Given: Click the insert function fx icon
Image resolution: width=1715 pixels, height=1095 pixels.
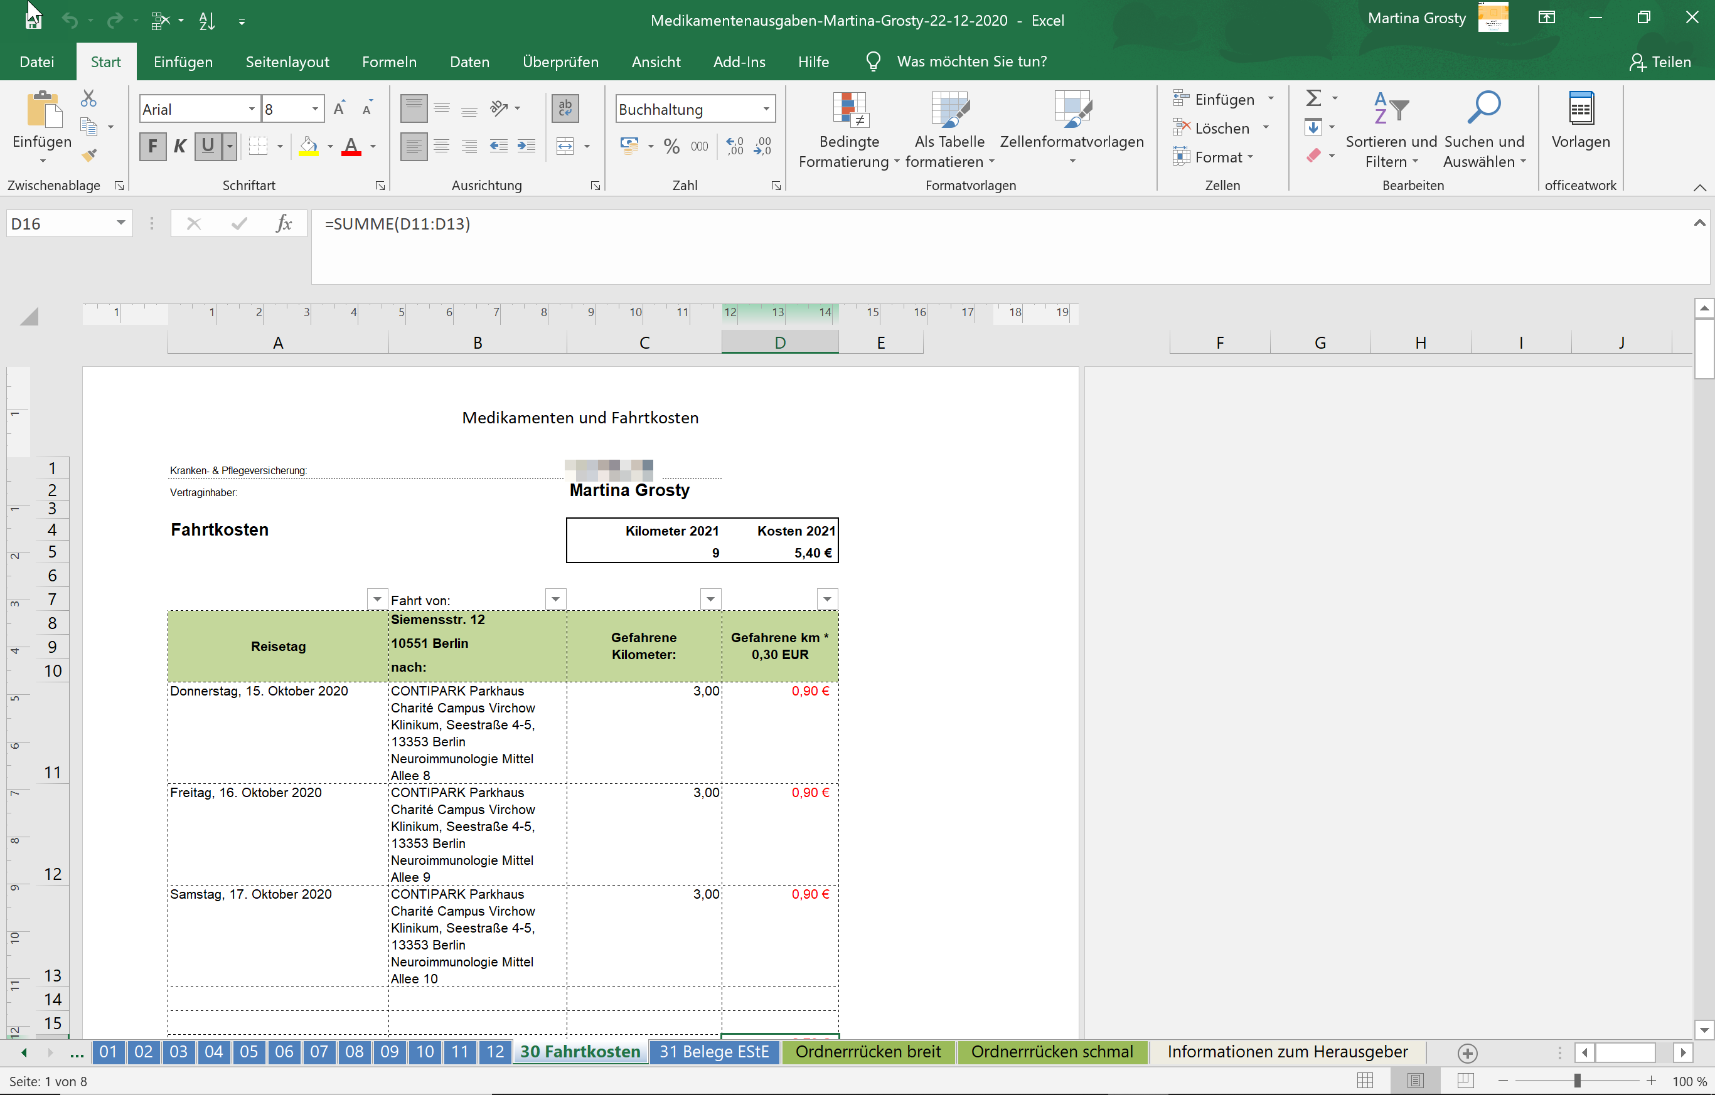Looking at the screenshot, I should click(x=284, y=223).
